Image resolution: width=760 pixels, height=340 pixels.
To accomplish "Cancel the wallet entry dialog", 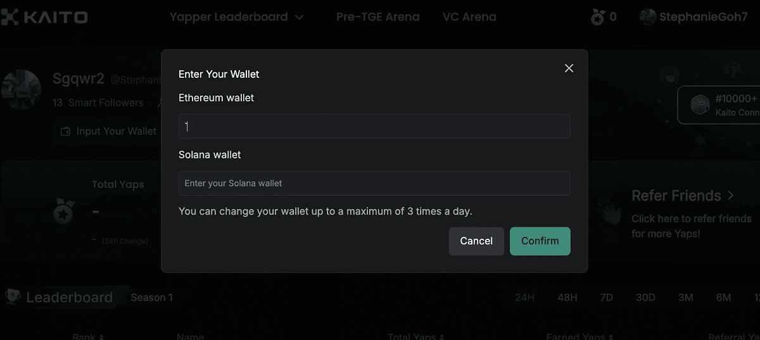I will click(x=476, y=241).
